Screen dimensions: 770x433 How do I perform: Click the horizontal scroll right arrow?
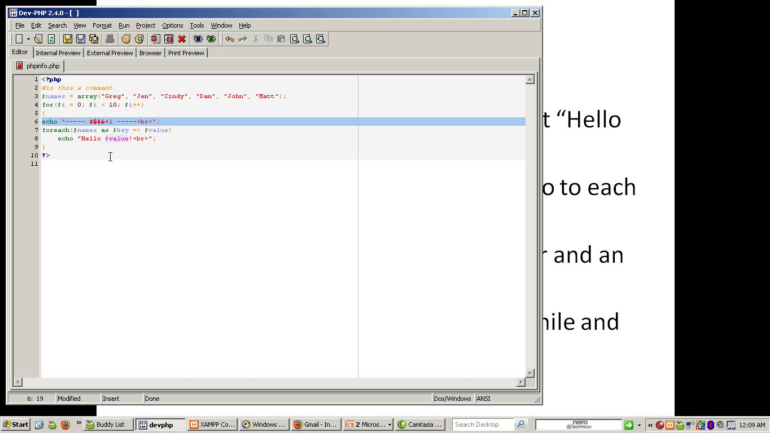click(520, 382)
